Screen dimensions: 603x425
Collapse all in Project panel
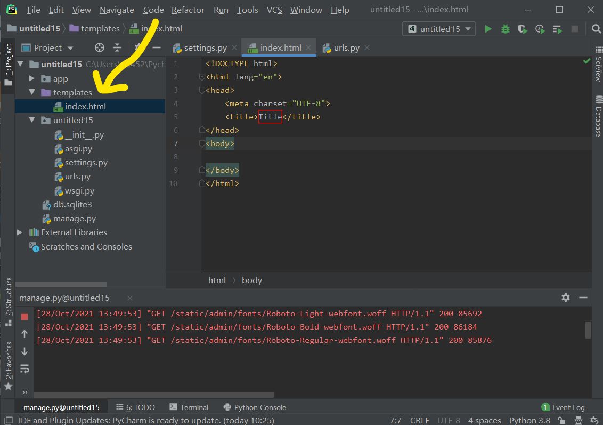(117, 47)
